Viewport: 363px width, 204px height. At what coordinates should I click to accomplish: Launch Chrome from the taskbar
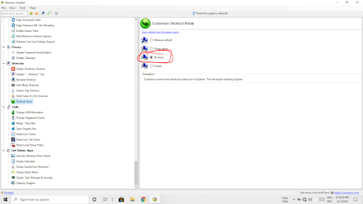pos(143,199)
